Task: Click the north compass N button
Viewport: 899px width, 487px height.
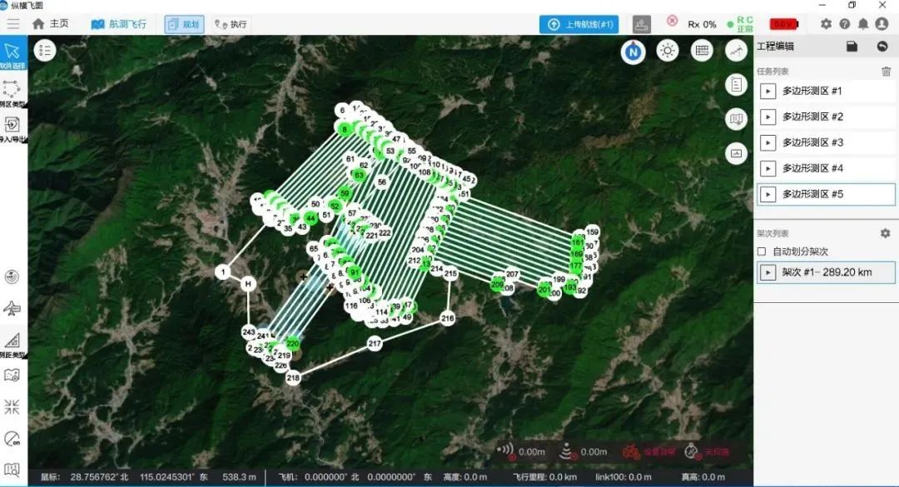Action: 633,52
